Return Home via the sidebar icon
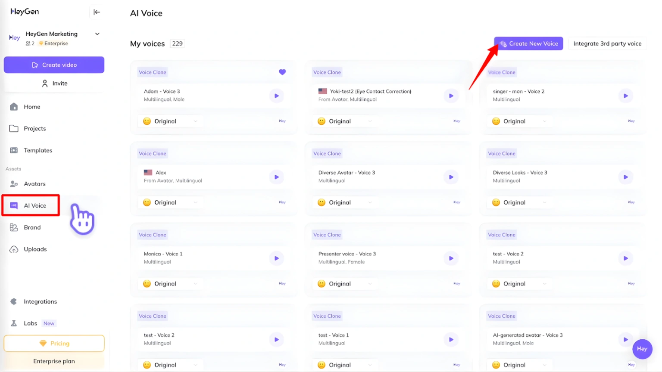Viewport: 662px width, 372px height. point(31,107)
